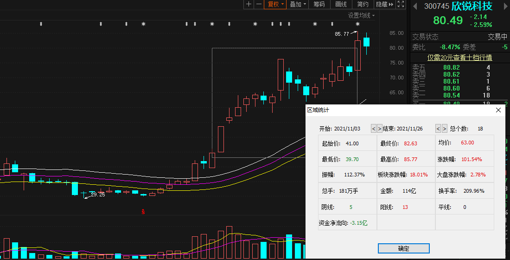Open the 复权 dropdown
The width and height of the screenshot is (510, 260).
coord(275,4)
